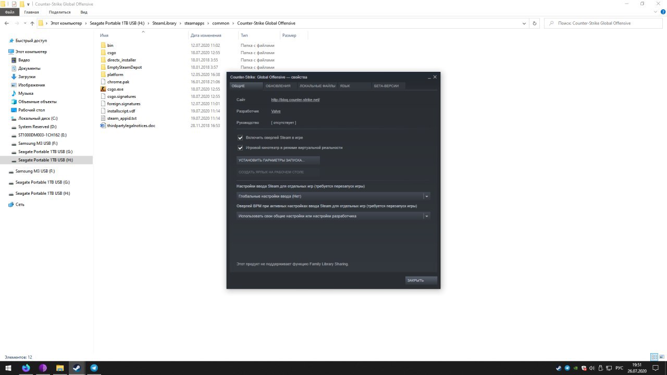667x375 pixels.
Task: Open 'Использовать свои общие настройки' dropdown
Action: [x=333, y=216]
